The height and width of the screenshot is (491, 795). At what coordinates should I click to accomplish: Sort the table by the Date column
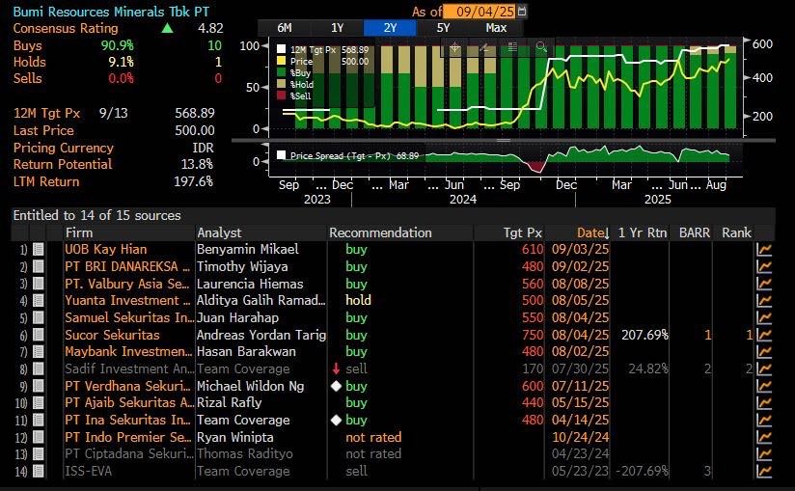click(x=592, y=232)
